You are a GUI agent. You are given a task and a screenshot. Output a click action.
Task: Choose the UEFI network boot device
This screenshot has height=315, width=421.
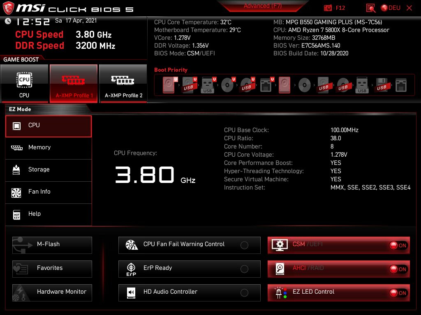pyautogui.click(x=266, y=85)
